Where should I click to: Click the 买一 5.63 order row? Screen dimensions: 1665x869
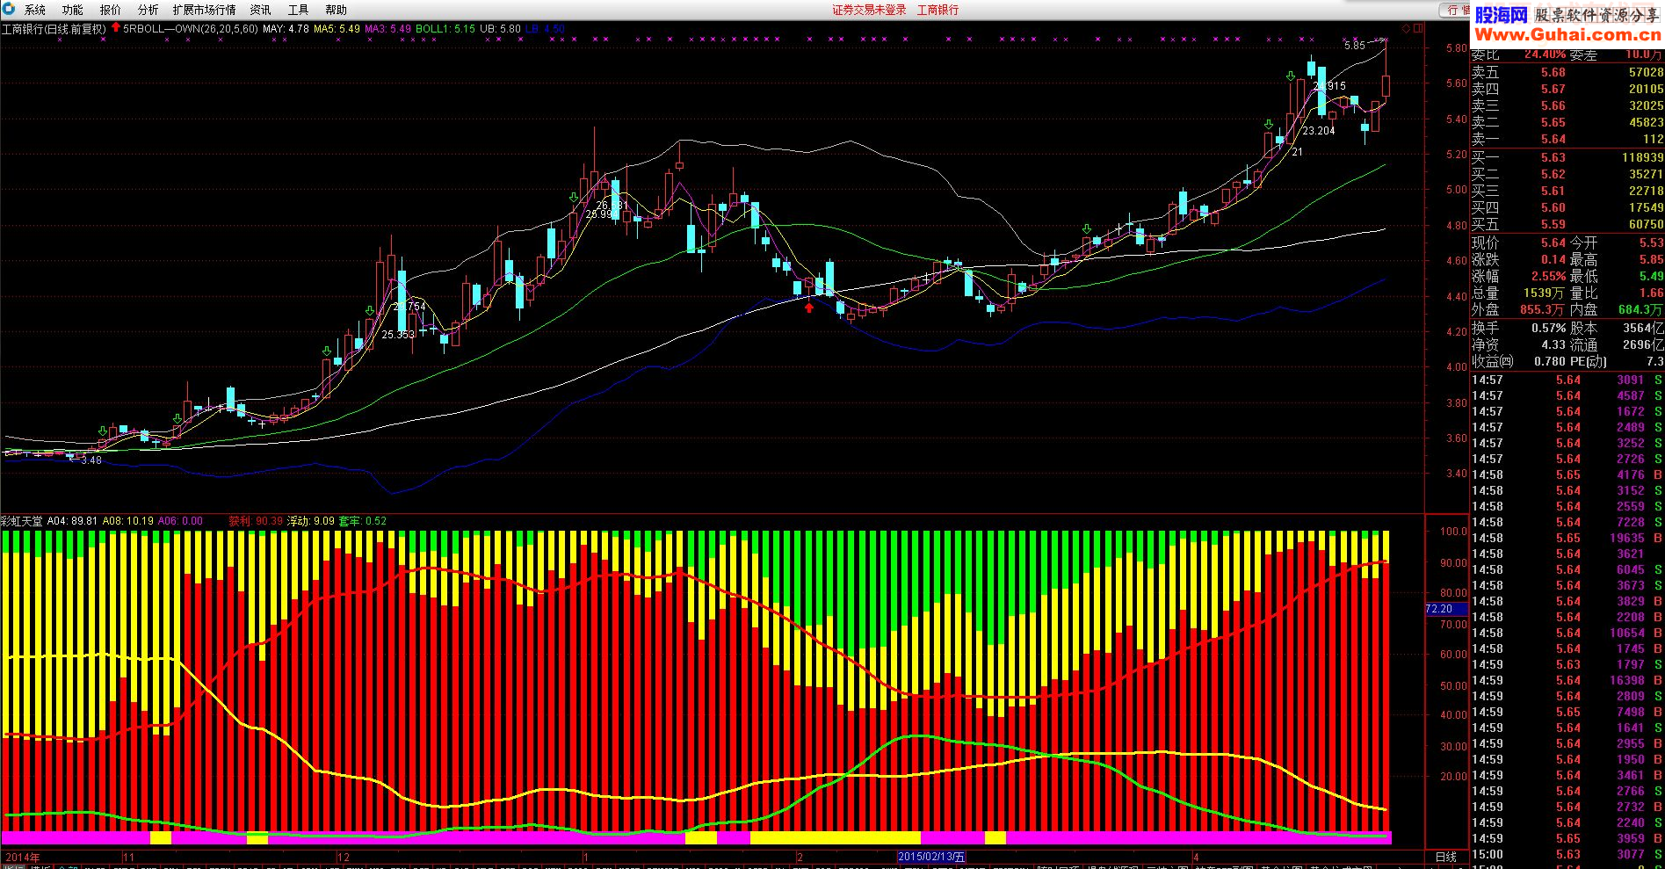1567,157
